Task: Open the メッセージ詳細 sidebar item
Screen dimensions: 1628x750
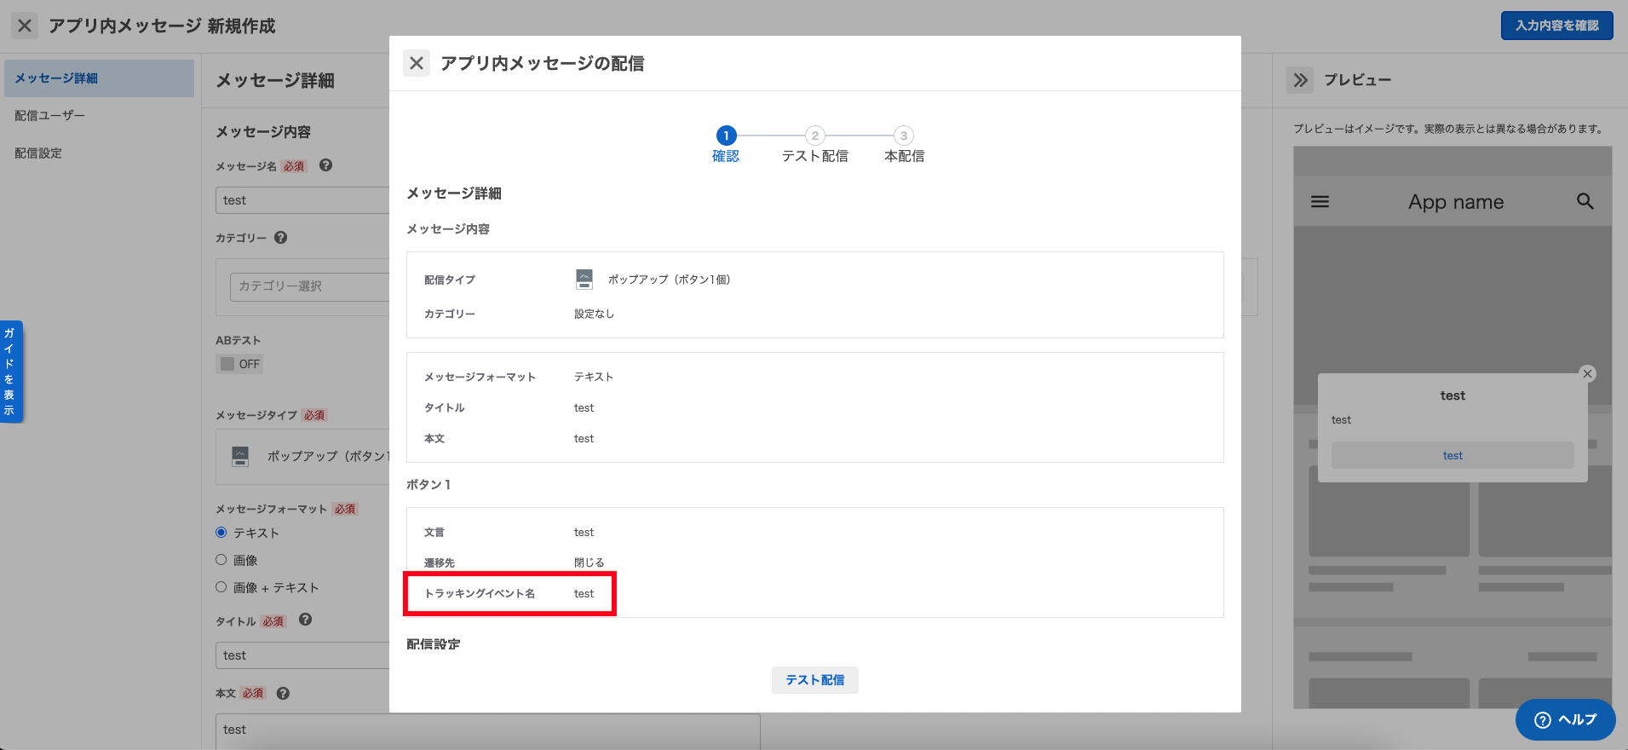Action: 99,78
